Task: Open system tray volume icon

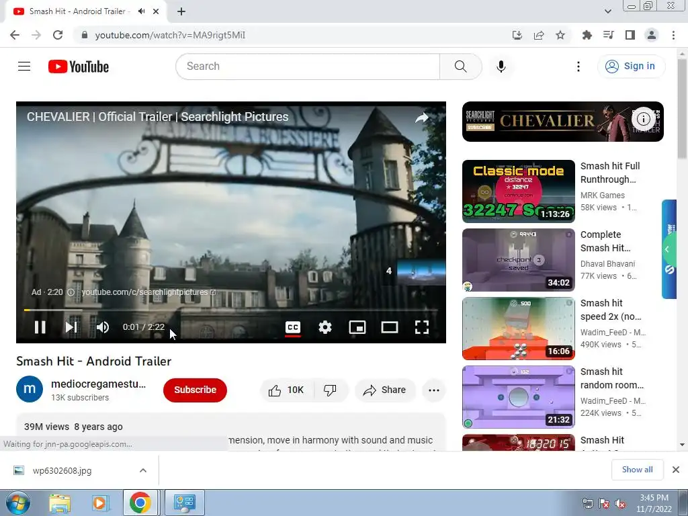Action: (x=620, y=504)
